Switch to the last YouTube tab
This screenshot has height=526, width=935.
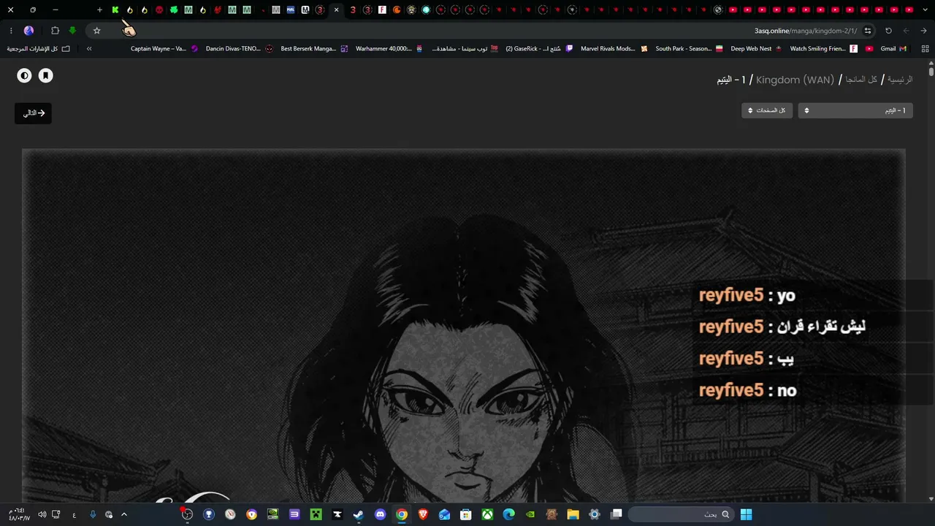tap(908, 10)
